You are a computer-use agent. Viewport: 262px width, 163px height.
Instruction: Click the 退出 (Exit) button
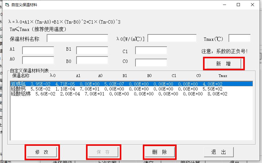click(x=219, y=152)
